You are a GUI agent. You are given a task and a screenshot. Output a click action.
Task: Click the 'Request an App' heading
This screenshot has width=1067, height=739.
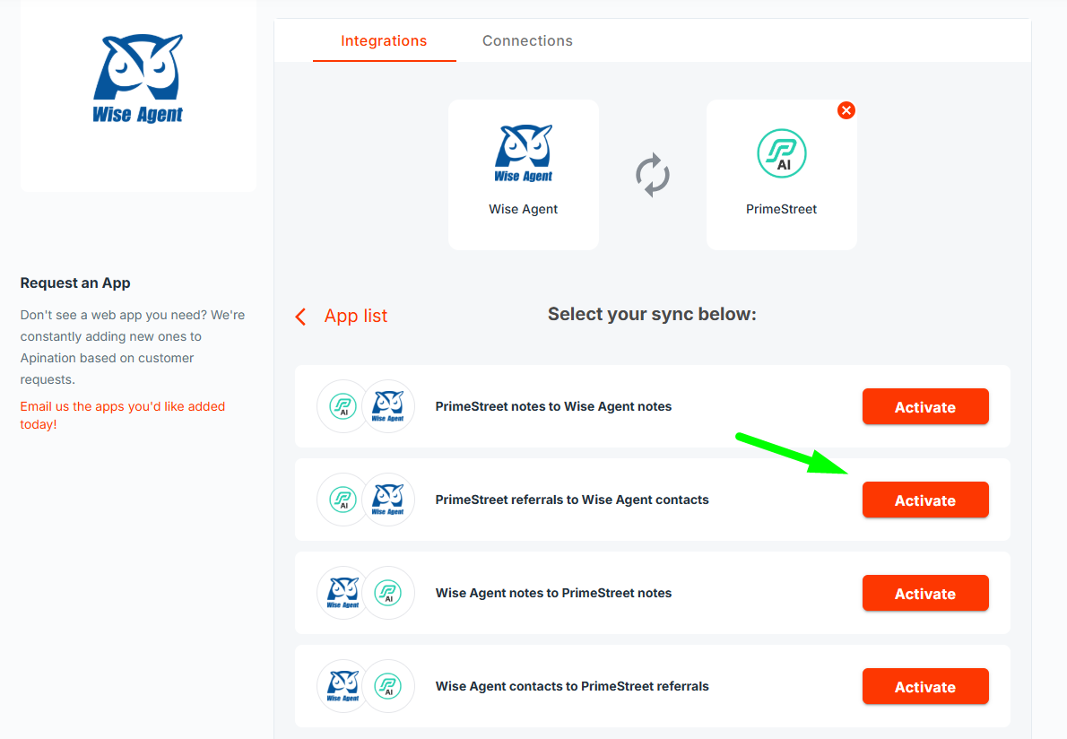pyautogui.click(x=74, y=283)
